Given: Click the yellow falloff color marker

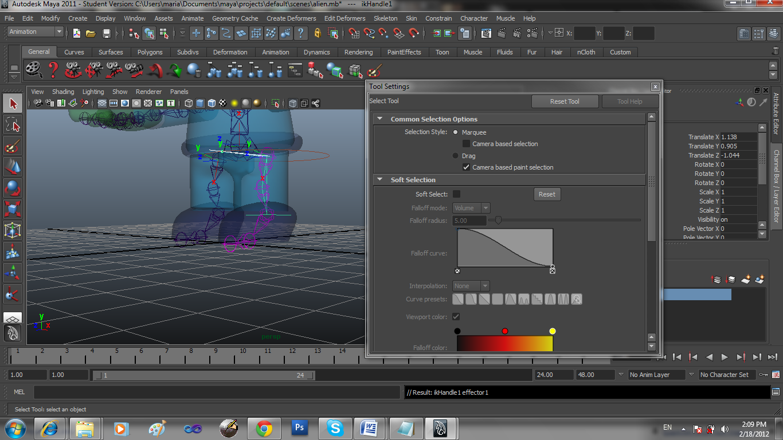Looking at the screenshot, I should click(x=553, y=331).
